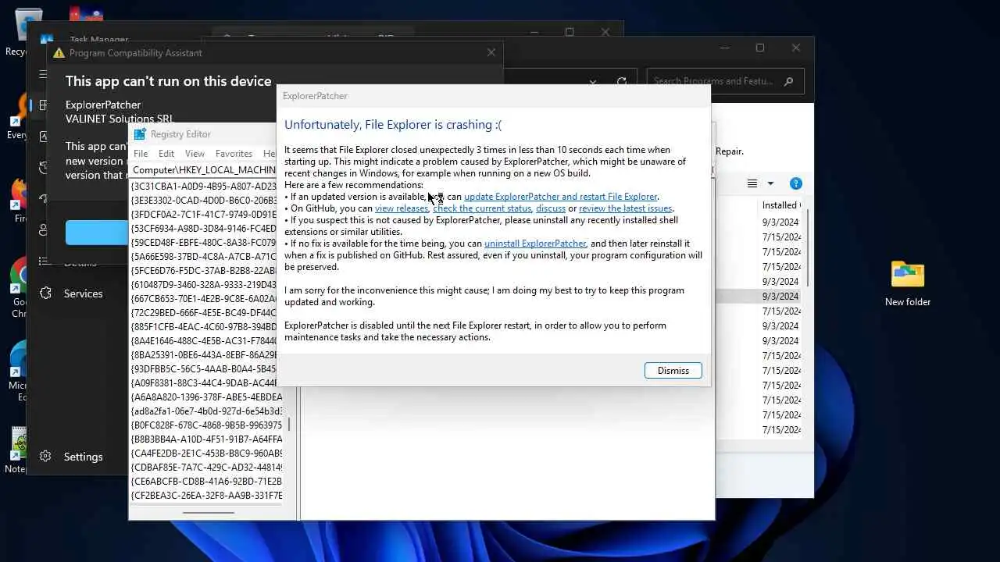Open the Microsoft Edge desktop shortcut
The height and width of the screenshot is (562, 1000).
(x=17, y=371)
